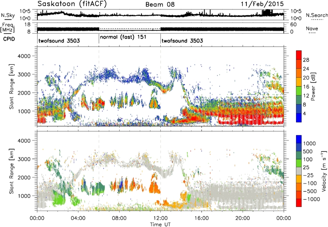The image size is (328, 227).
Task: Click the '20:00' time axis tick label
Action: point(242,218)
